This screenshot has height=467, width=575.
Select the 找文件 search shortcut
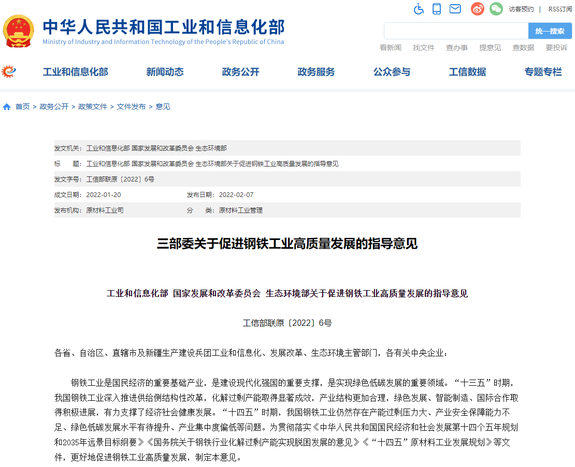click(x=424, y=48)
